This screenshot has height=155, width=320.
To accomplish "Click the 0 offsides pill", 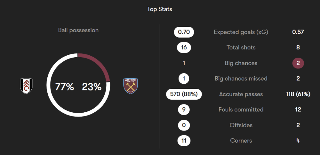I will (184, 125).
